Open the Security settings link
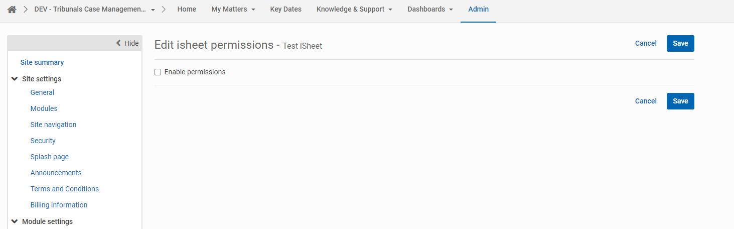734x229 pixels. (43, 141)
